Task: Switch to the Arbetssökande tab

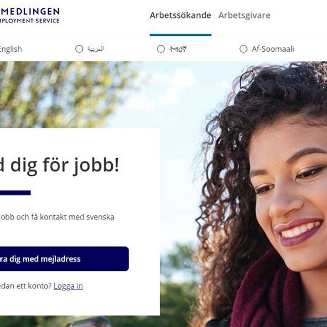Action: [180, 15]
